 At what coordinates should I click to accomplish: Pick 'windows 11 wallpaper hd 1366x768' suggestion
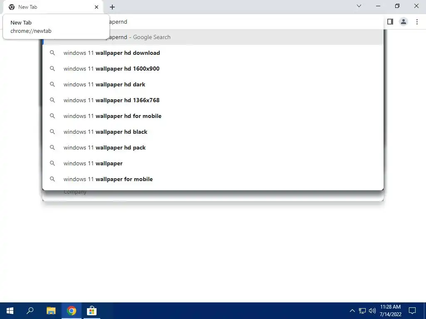pos(213,100)
